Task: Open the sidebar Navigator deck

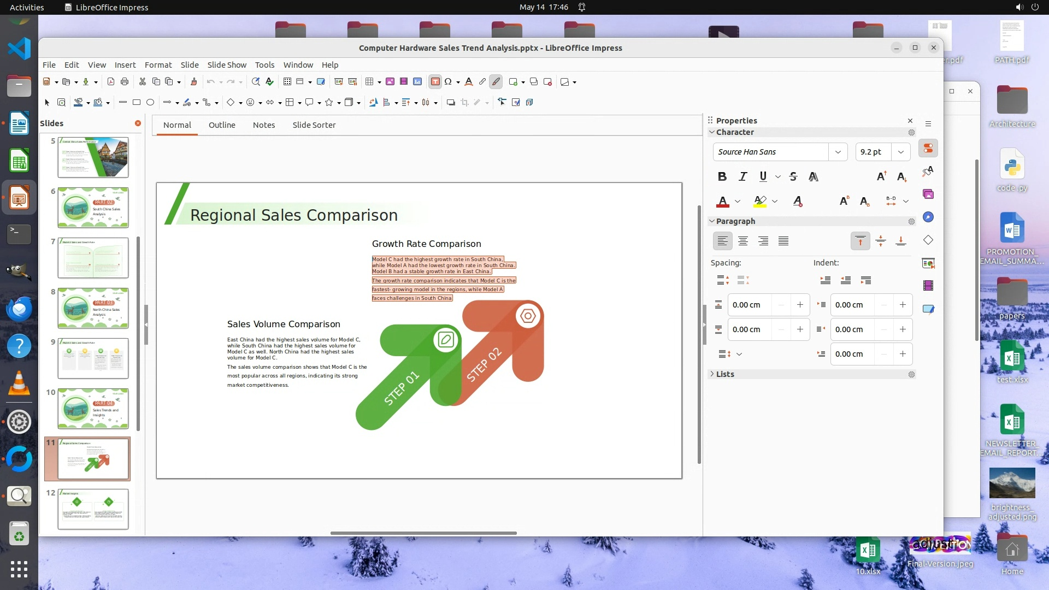Action: pos(928,217)
